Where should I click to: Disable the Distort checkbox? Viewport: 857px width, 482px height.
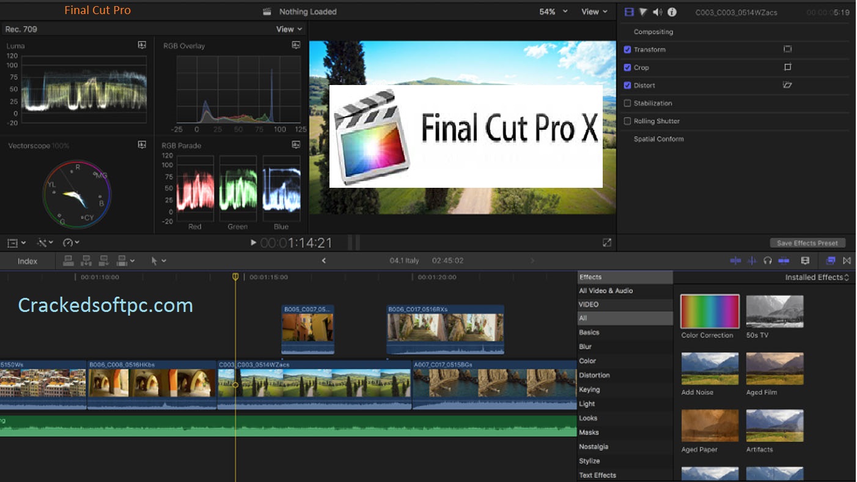(x=627, y=85)
